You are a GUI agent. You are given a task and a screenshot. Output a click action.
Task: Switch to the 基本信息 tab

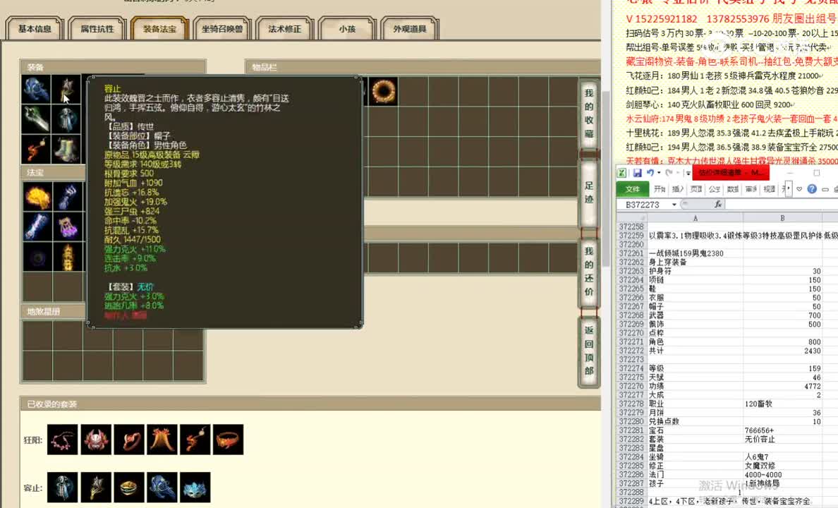pos(35,30)
